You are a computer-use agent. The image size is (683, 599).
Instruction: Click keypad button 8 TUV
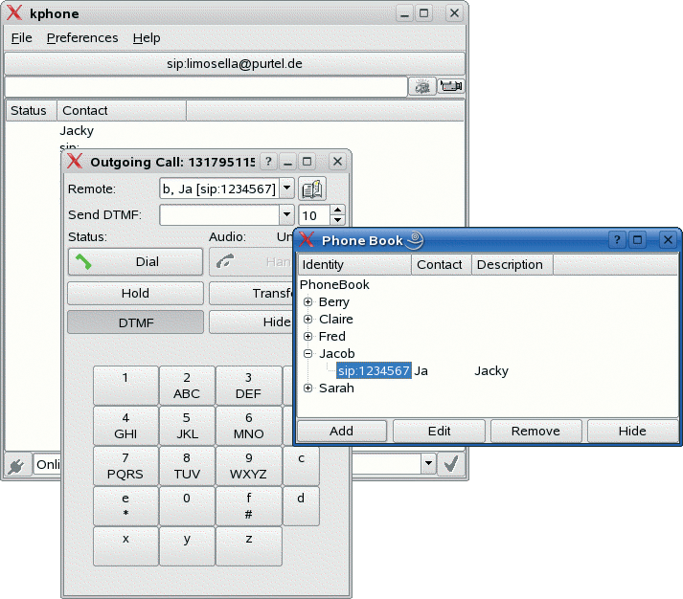point(187,466)
